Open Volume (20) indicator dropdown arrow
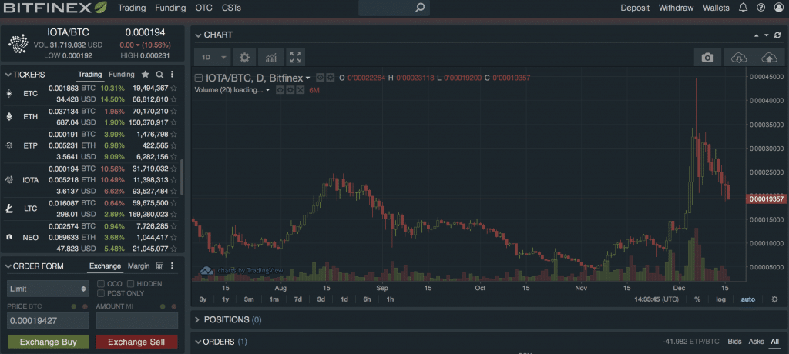Screen dimensions: 789x354 [267, 90]
